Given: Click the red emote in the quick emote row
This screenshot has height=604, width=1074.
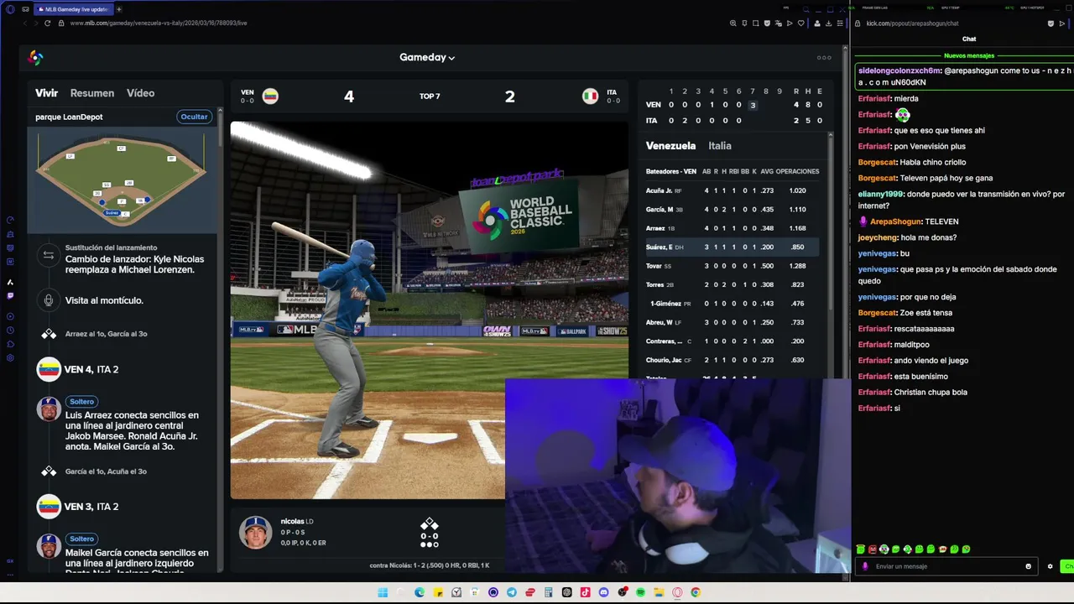Looking at the screenshot, I should [x=873, y=549].
